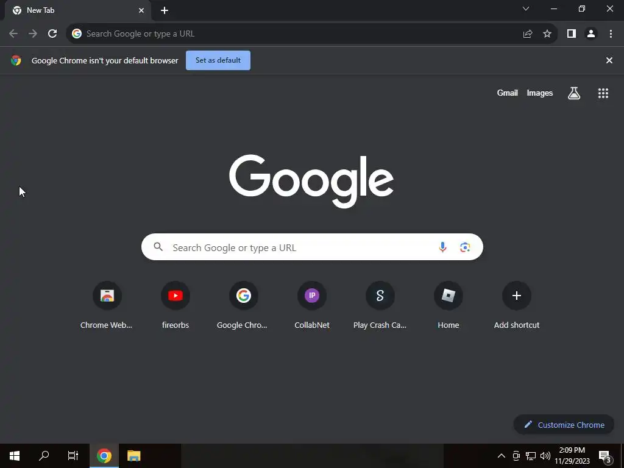Open the Google Chrome shortcut tile
This screenshot has height=468, width=624.
pyautogui.click(x=244, y=306)
